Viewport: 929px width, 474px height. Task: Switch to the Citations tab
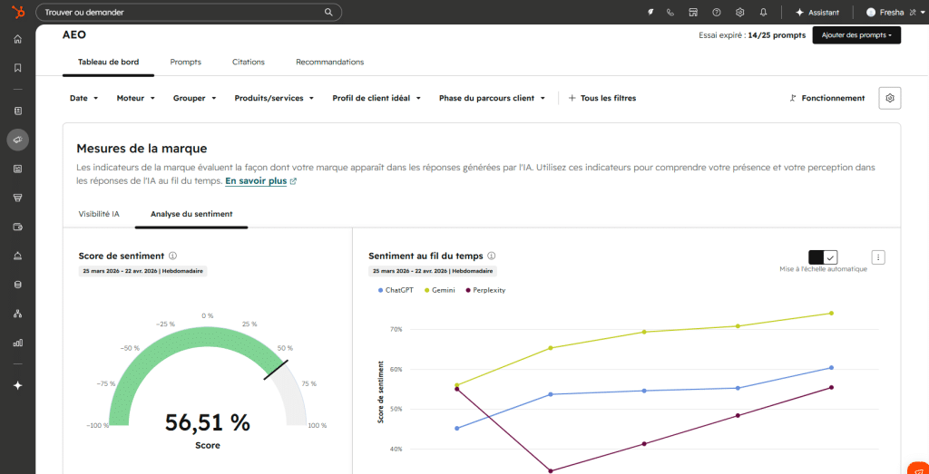click(x=249, y=62)
